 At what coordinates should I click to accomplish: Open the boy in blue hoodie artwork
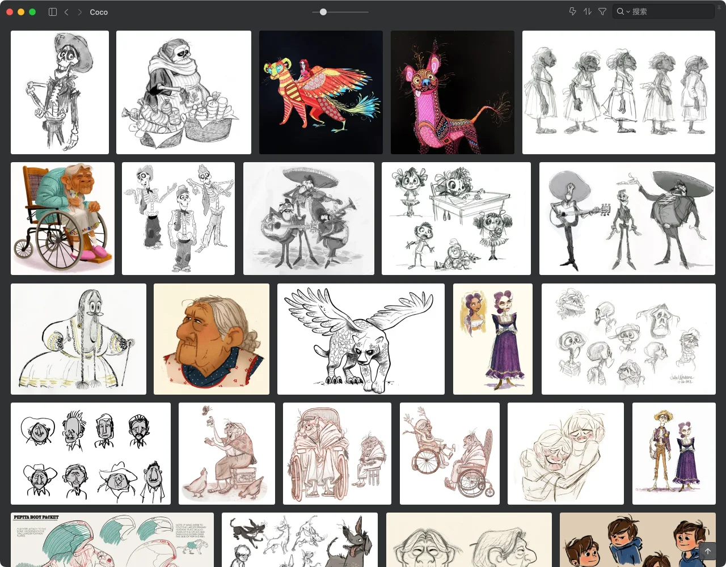[x=638, y=540]
